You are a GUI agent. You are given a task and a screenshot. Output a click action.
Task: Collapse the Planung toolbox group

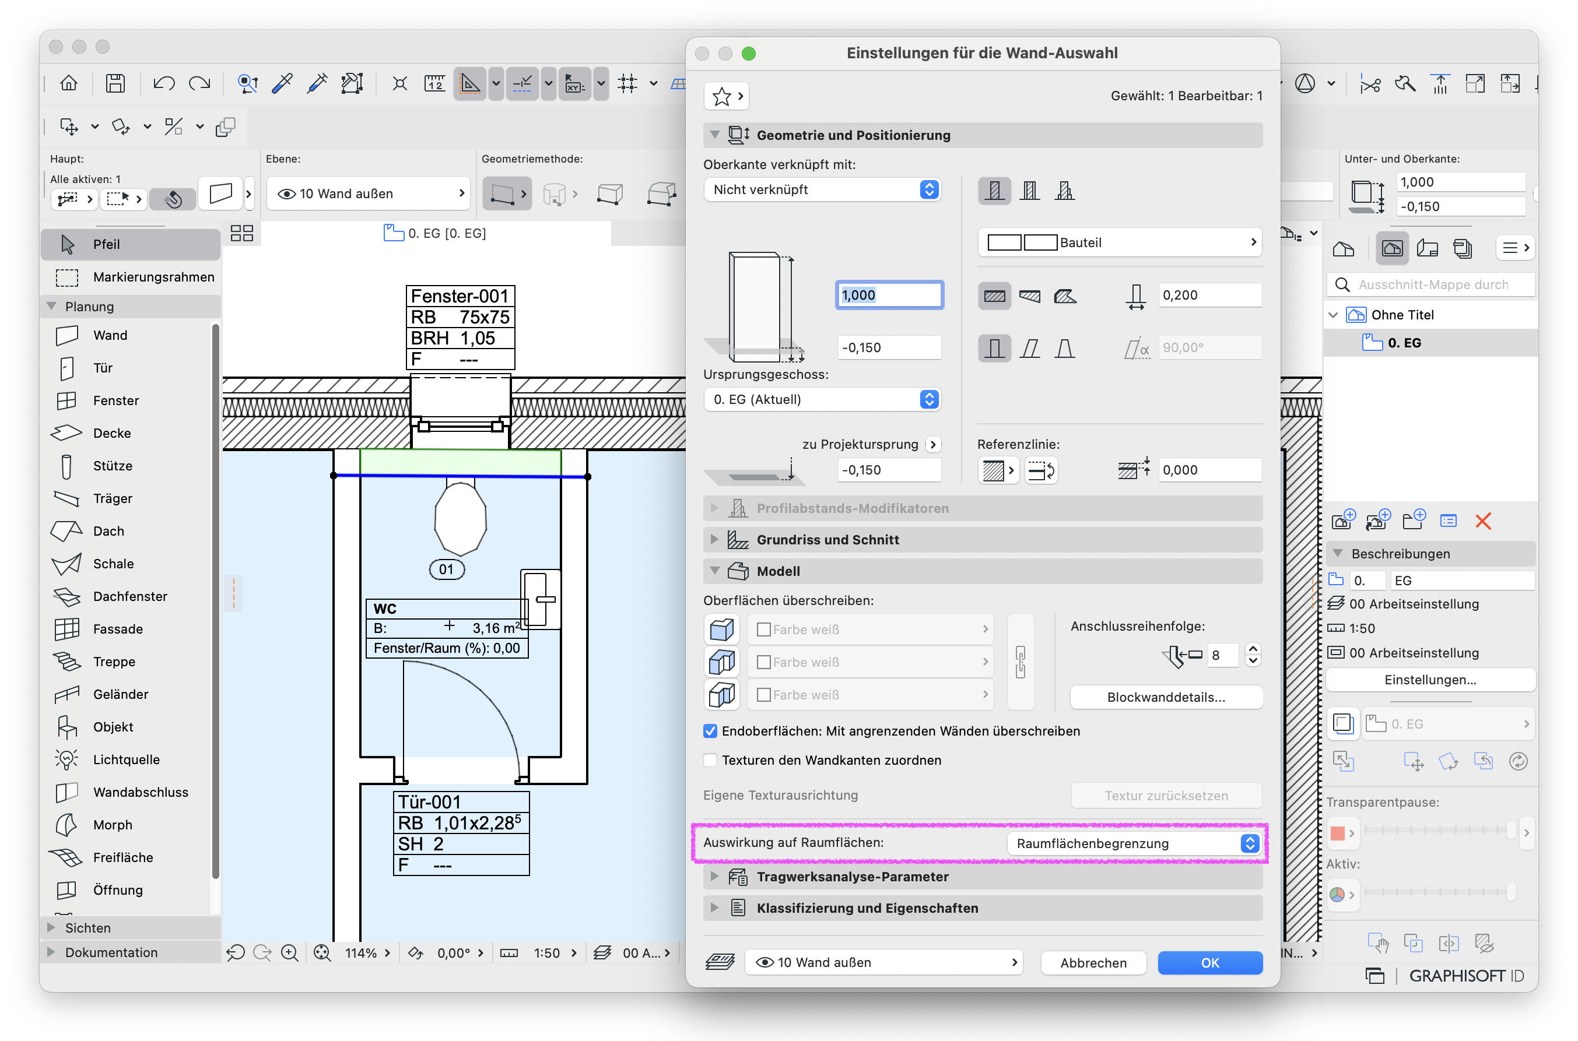click(51, 306)
